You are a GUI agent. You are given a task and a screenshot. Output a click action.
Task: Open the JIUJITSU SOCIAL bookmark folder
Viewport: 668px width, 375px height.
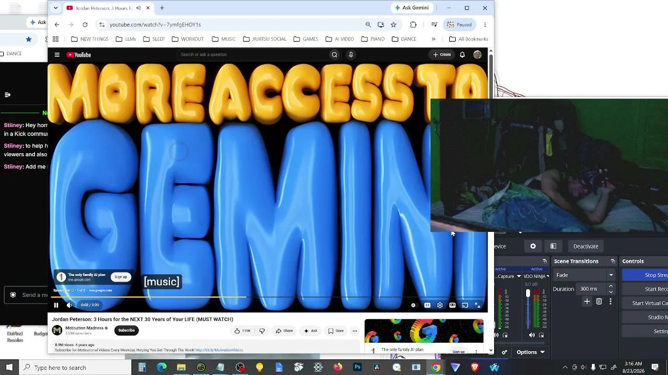pyautogui.click(x=264, y=39)
